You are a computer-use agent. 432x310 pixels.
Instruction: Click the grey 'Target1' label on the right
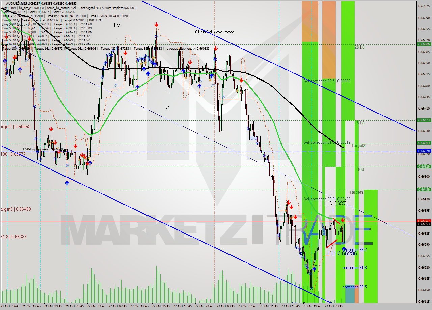pyautogui.click(x=356, y=192)
